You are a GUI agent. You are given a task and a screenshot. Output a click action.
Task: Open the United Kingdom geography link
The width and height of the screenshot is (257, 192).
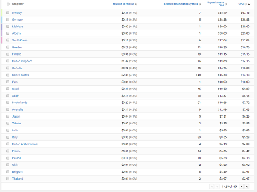tap(22, 61)
